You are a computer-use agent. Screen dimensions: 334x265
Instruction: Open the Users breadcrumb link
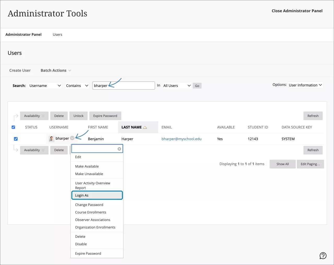pos(57,34)
